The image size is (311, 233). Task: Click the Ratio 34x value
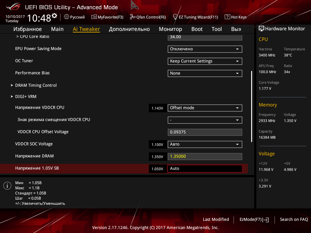[287, 72]
